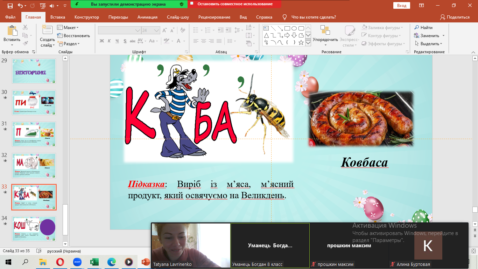This screenshot has height=269, width=478.
Task: Click the Windows Start button
Action: [8, 262]
